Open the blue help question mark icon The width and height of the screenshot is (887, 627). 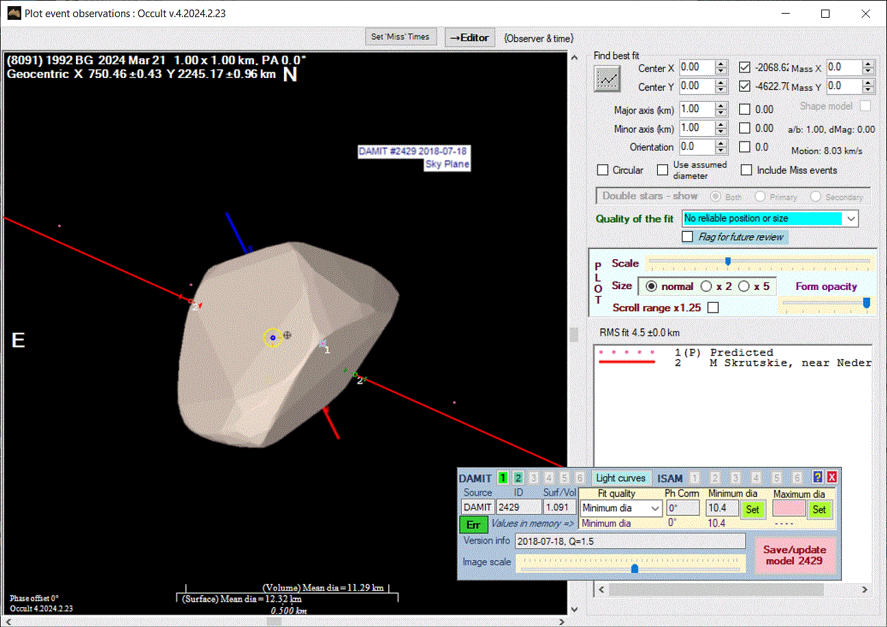[818, 478]
